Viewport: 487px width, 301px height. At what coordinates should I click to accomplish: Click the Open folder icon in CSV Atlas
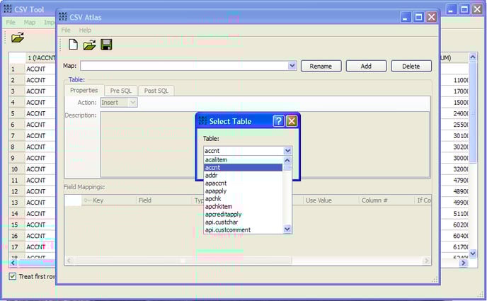click(90, 45)
